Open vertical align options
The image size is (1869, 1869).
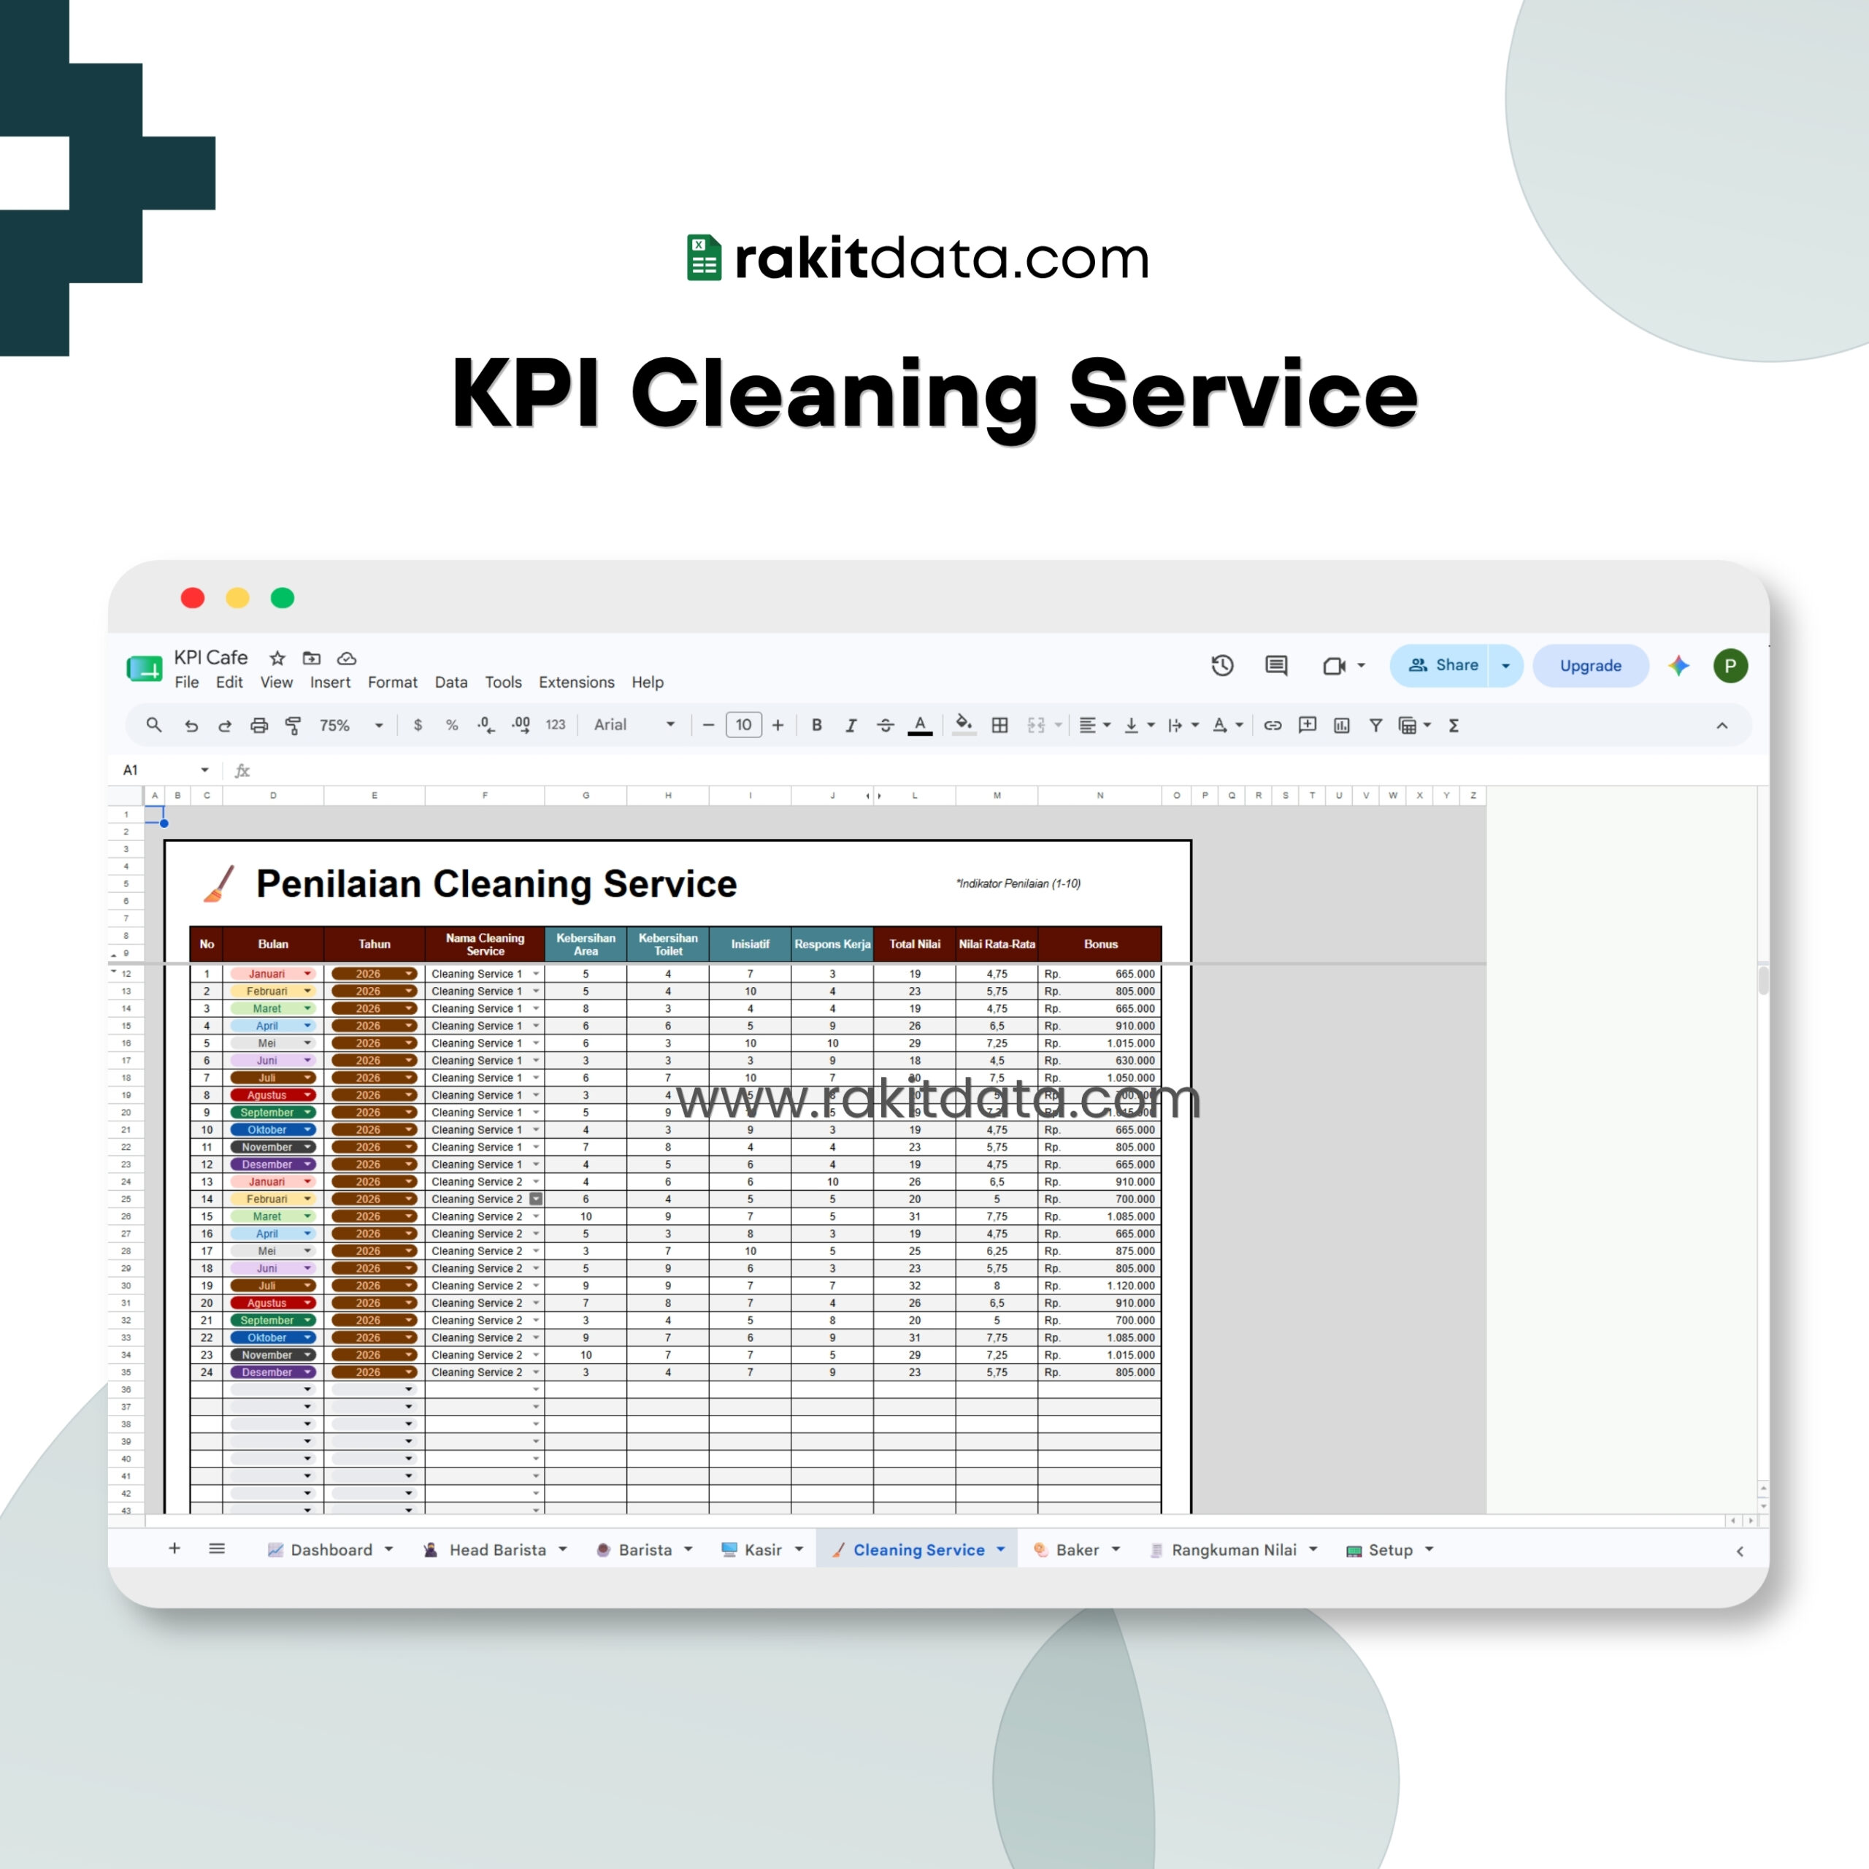coord(1139,726)
